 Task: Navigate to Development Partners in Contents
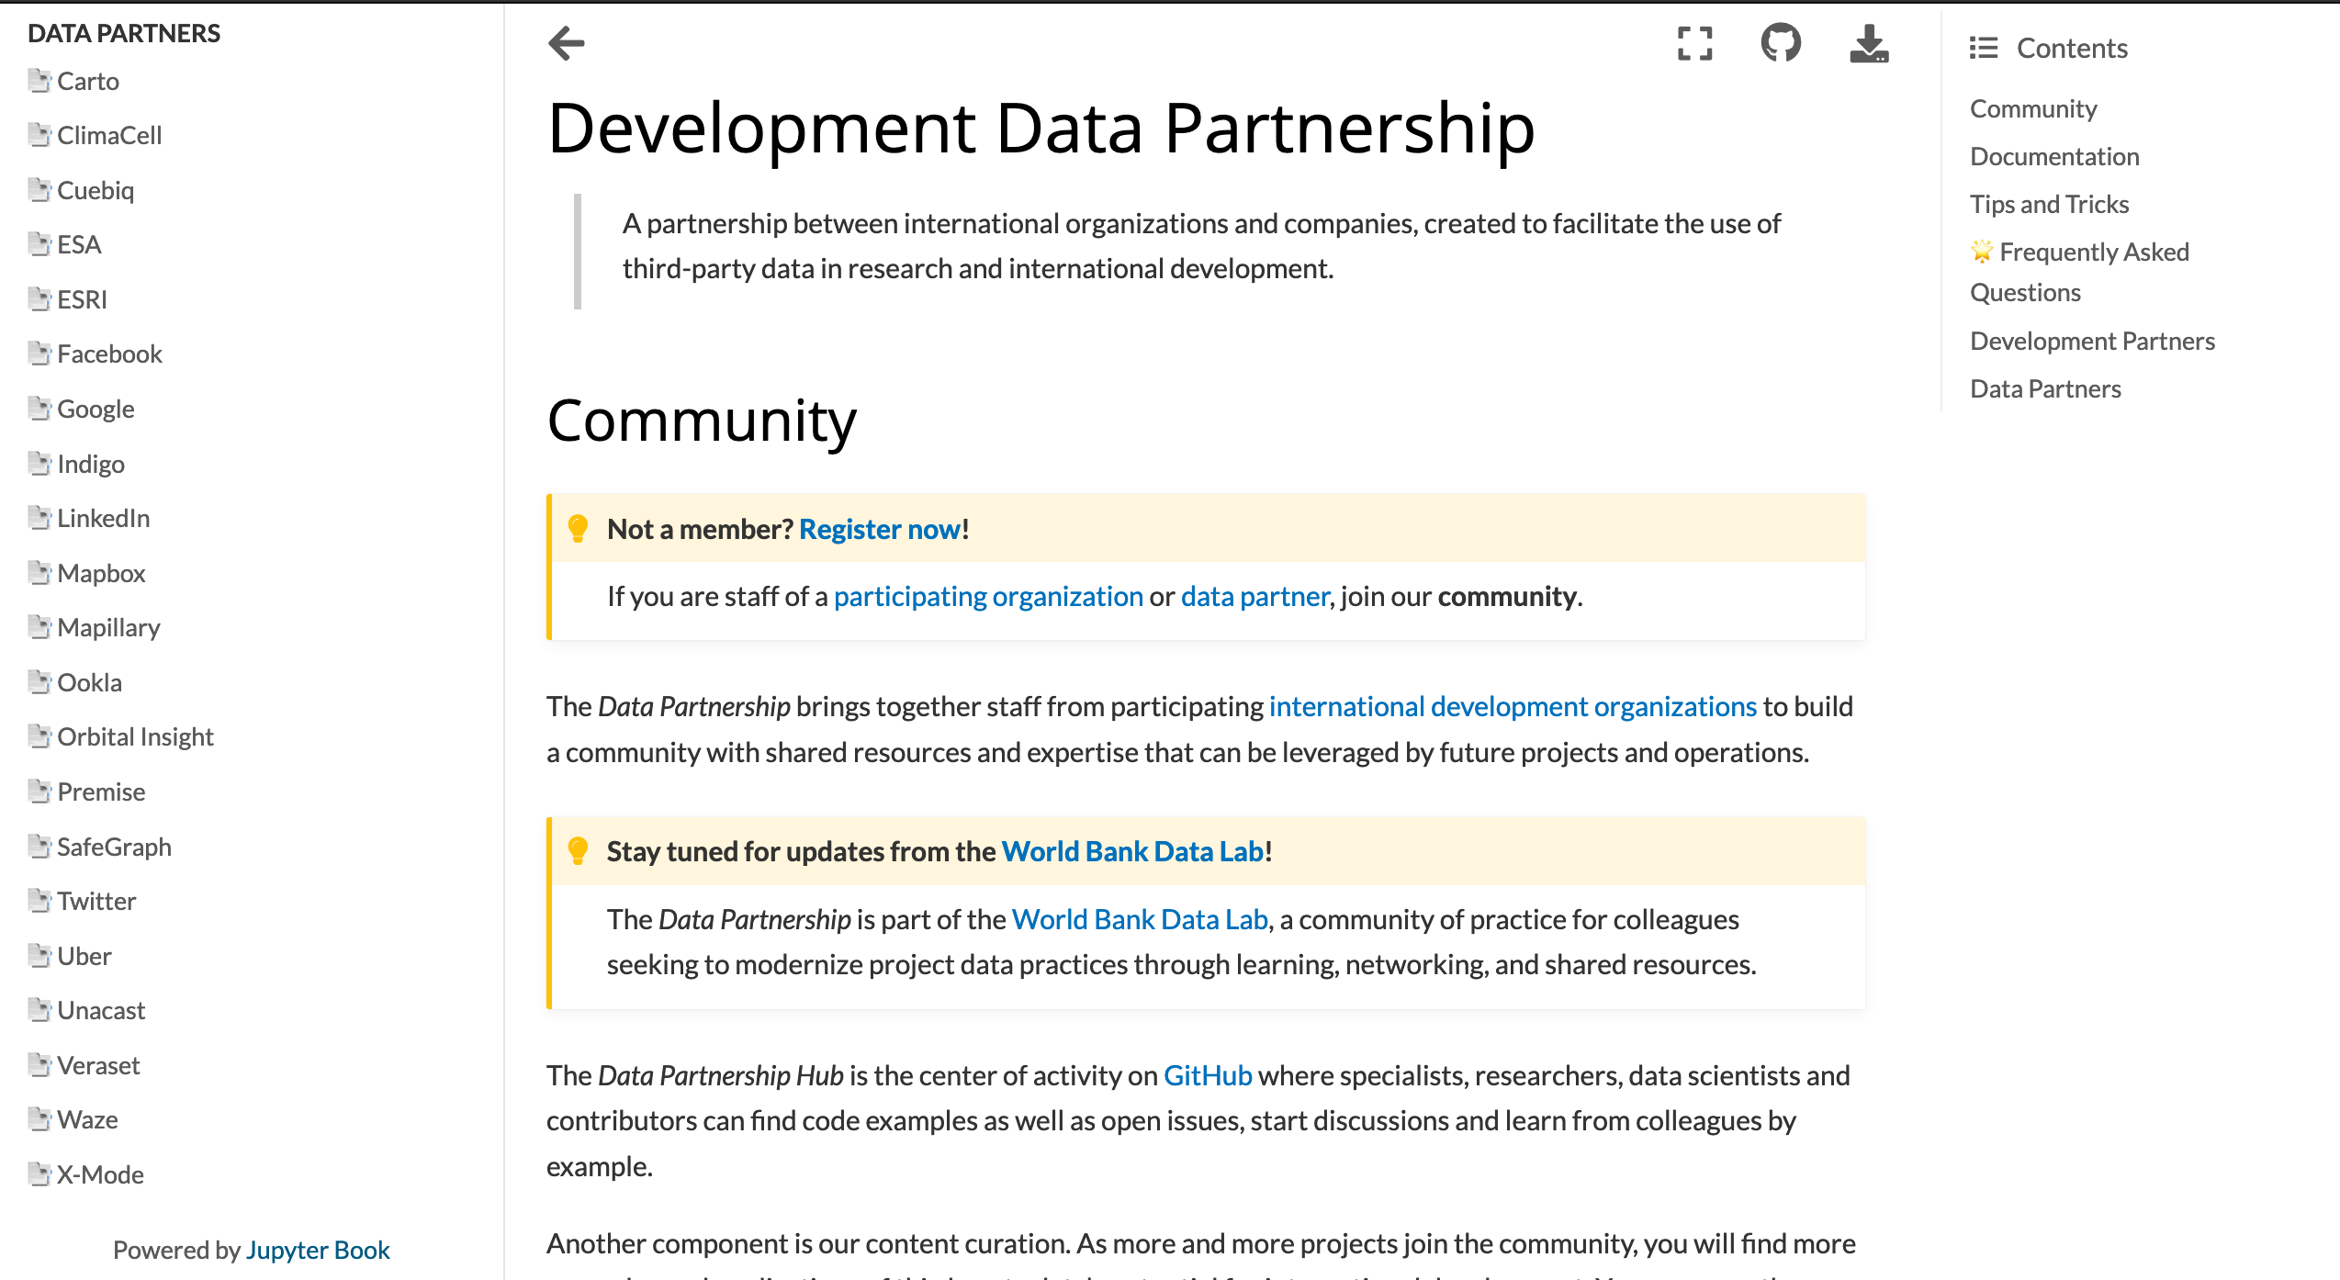[2092, 341]
